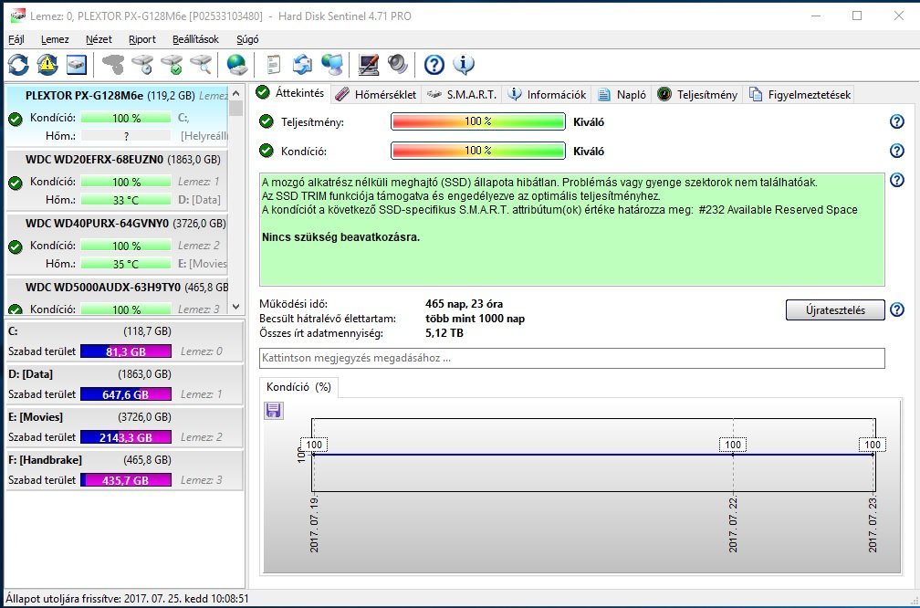
Task: Click the F: [Handbrake] partition header
Action: click(x=89, y=459)
